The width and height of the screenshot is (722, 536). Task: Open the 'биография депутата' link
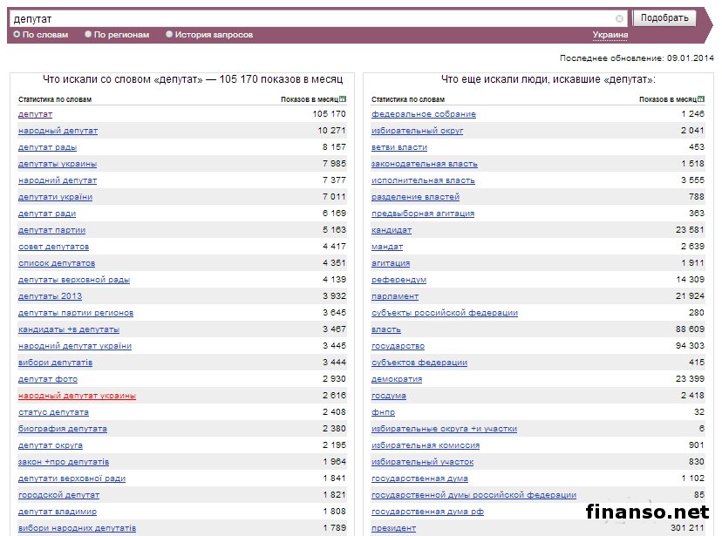pos(63,429)
